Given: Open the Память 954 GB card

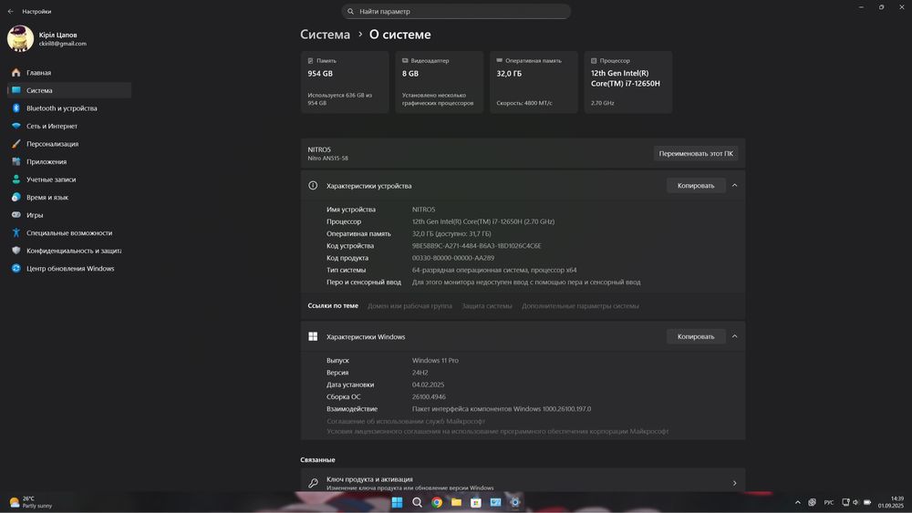Looking at the screenshot, I should tap(345, 82).
